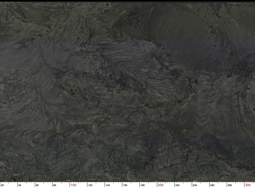
Task: Click the ruler mark labeled 40
Action: click(20, 185)
